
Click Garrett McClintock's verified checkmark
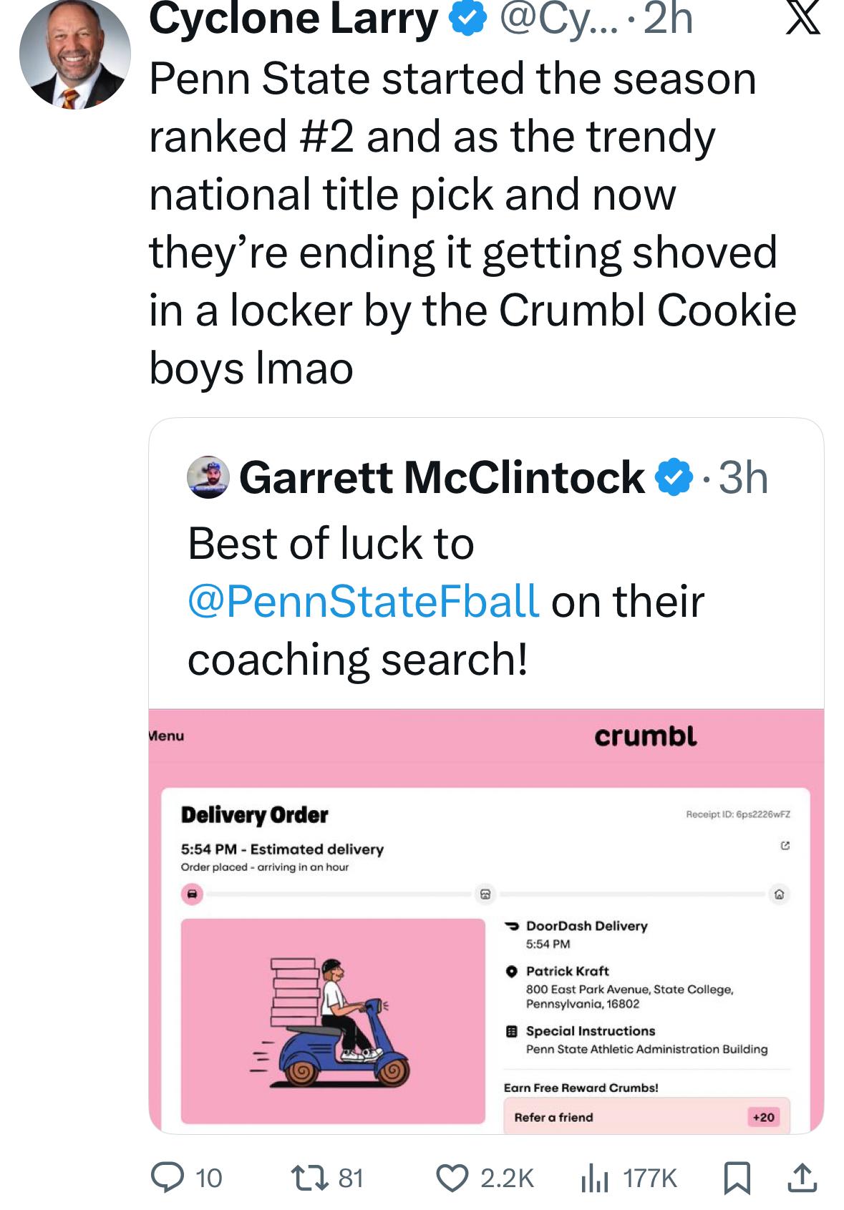tap(675, 477)
